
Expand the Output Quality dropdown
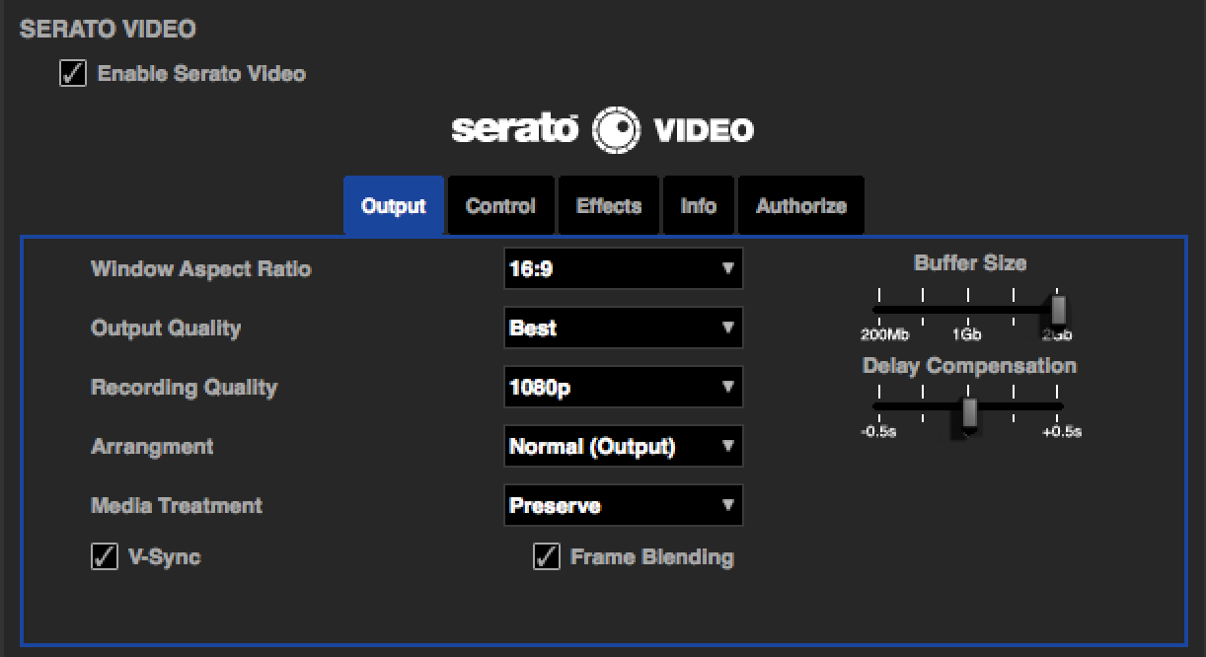coord(623,328)
